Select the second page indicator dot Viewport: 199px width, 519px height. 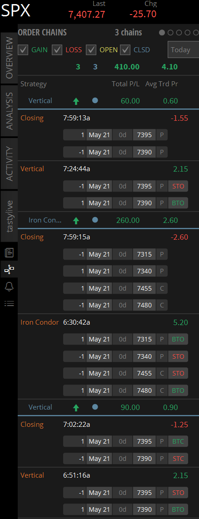point(170,32)
